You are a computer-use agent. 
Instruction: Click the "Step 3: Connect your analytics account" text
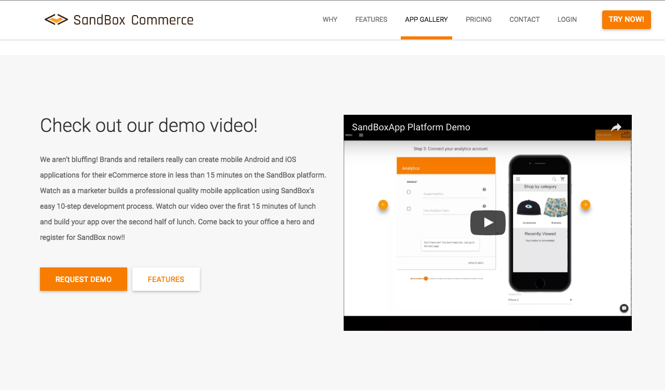click(451, 149)
